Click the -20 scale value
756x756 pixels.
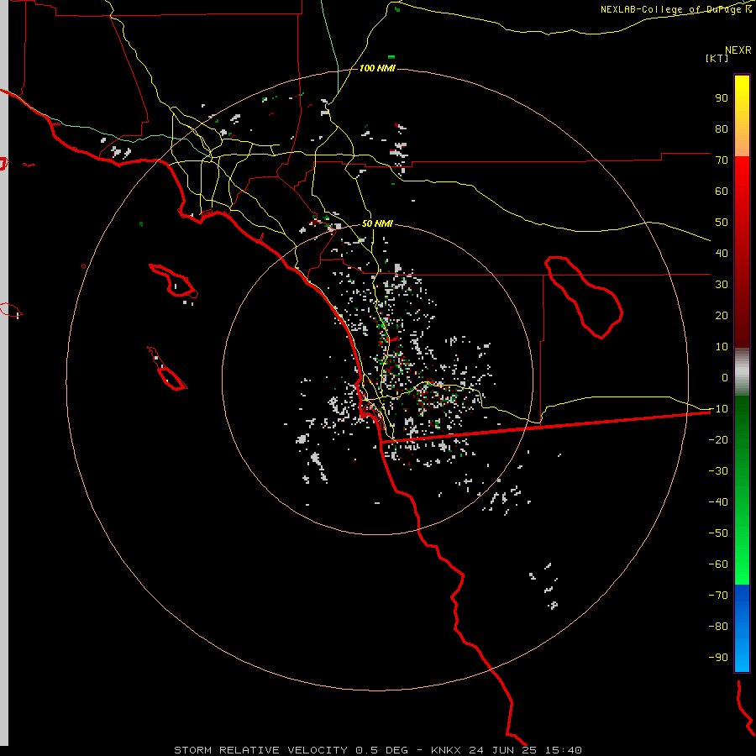coord(718,439)
